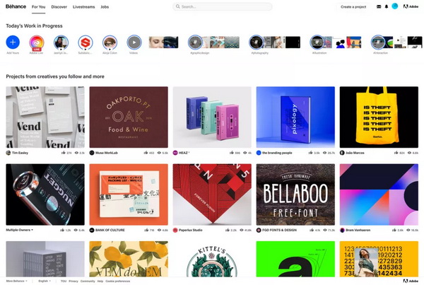Visit Tim Easley's profile

20,153
